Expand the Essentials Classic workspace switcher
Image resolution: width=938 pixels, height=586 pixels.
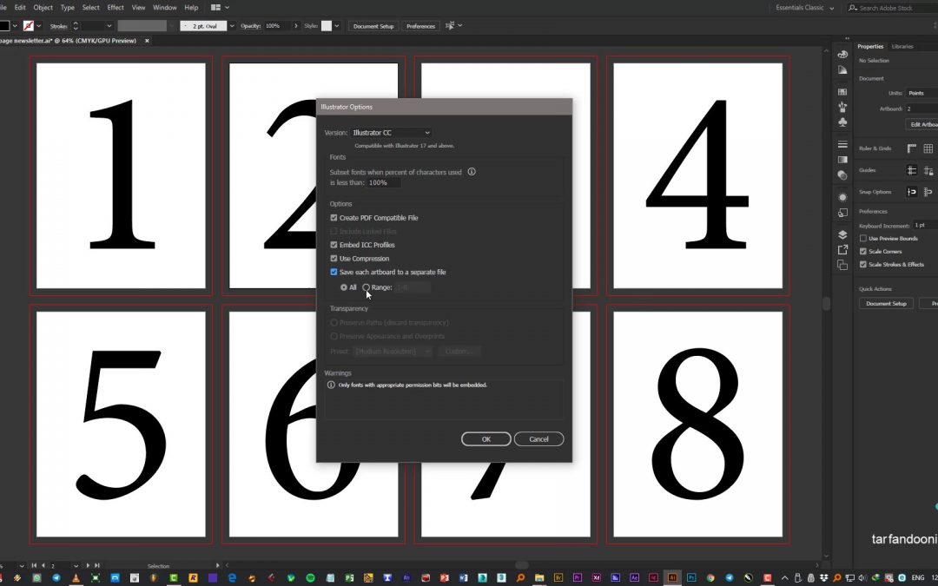[x=804, y=8]
